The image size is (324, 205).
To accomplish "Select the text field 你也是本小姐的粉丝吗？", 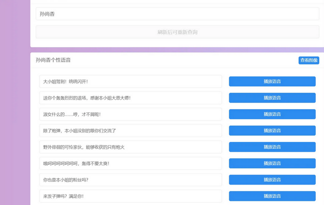I will 130,180.
